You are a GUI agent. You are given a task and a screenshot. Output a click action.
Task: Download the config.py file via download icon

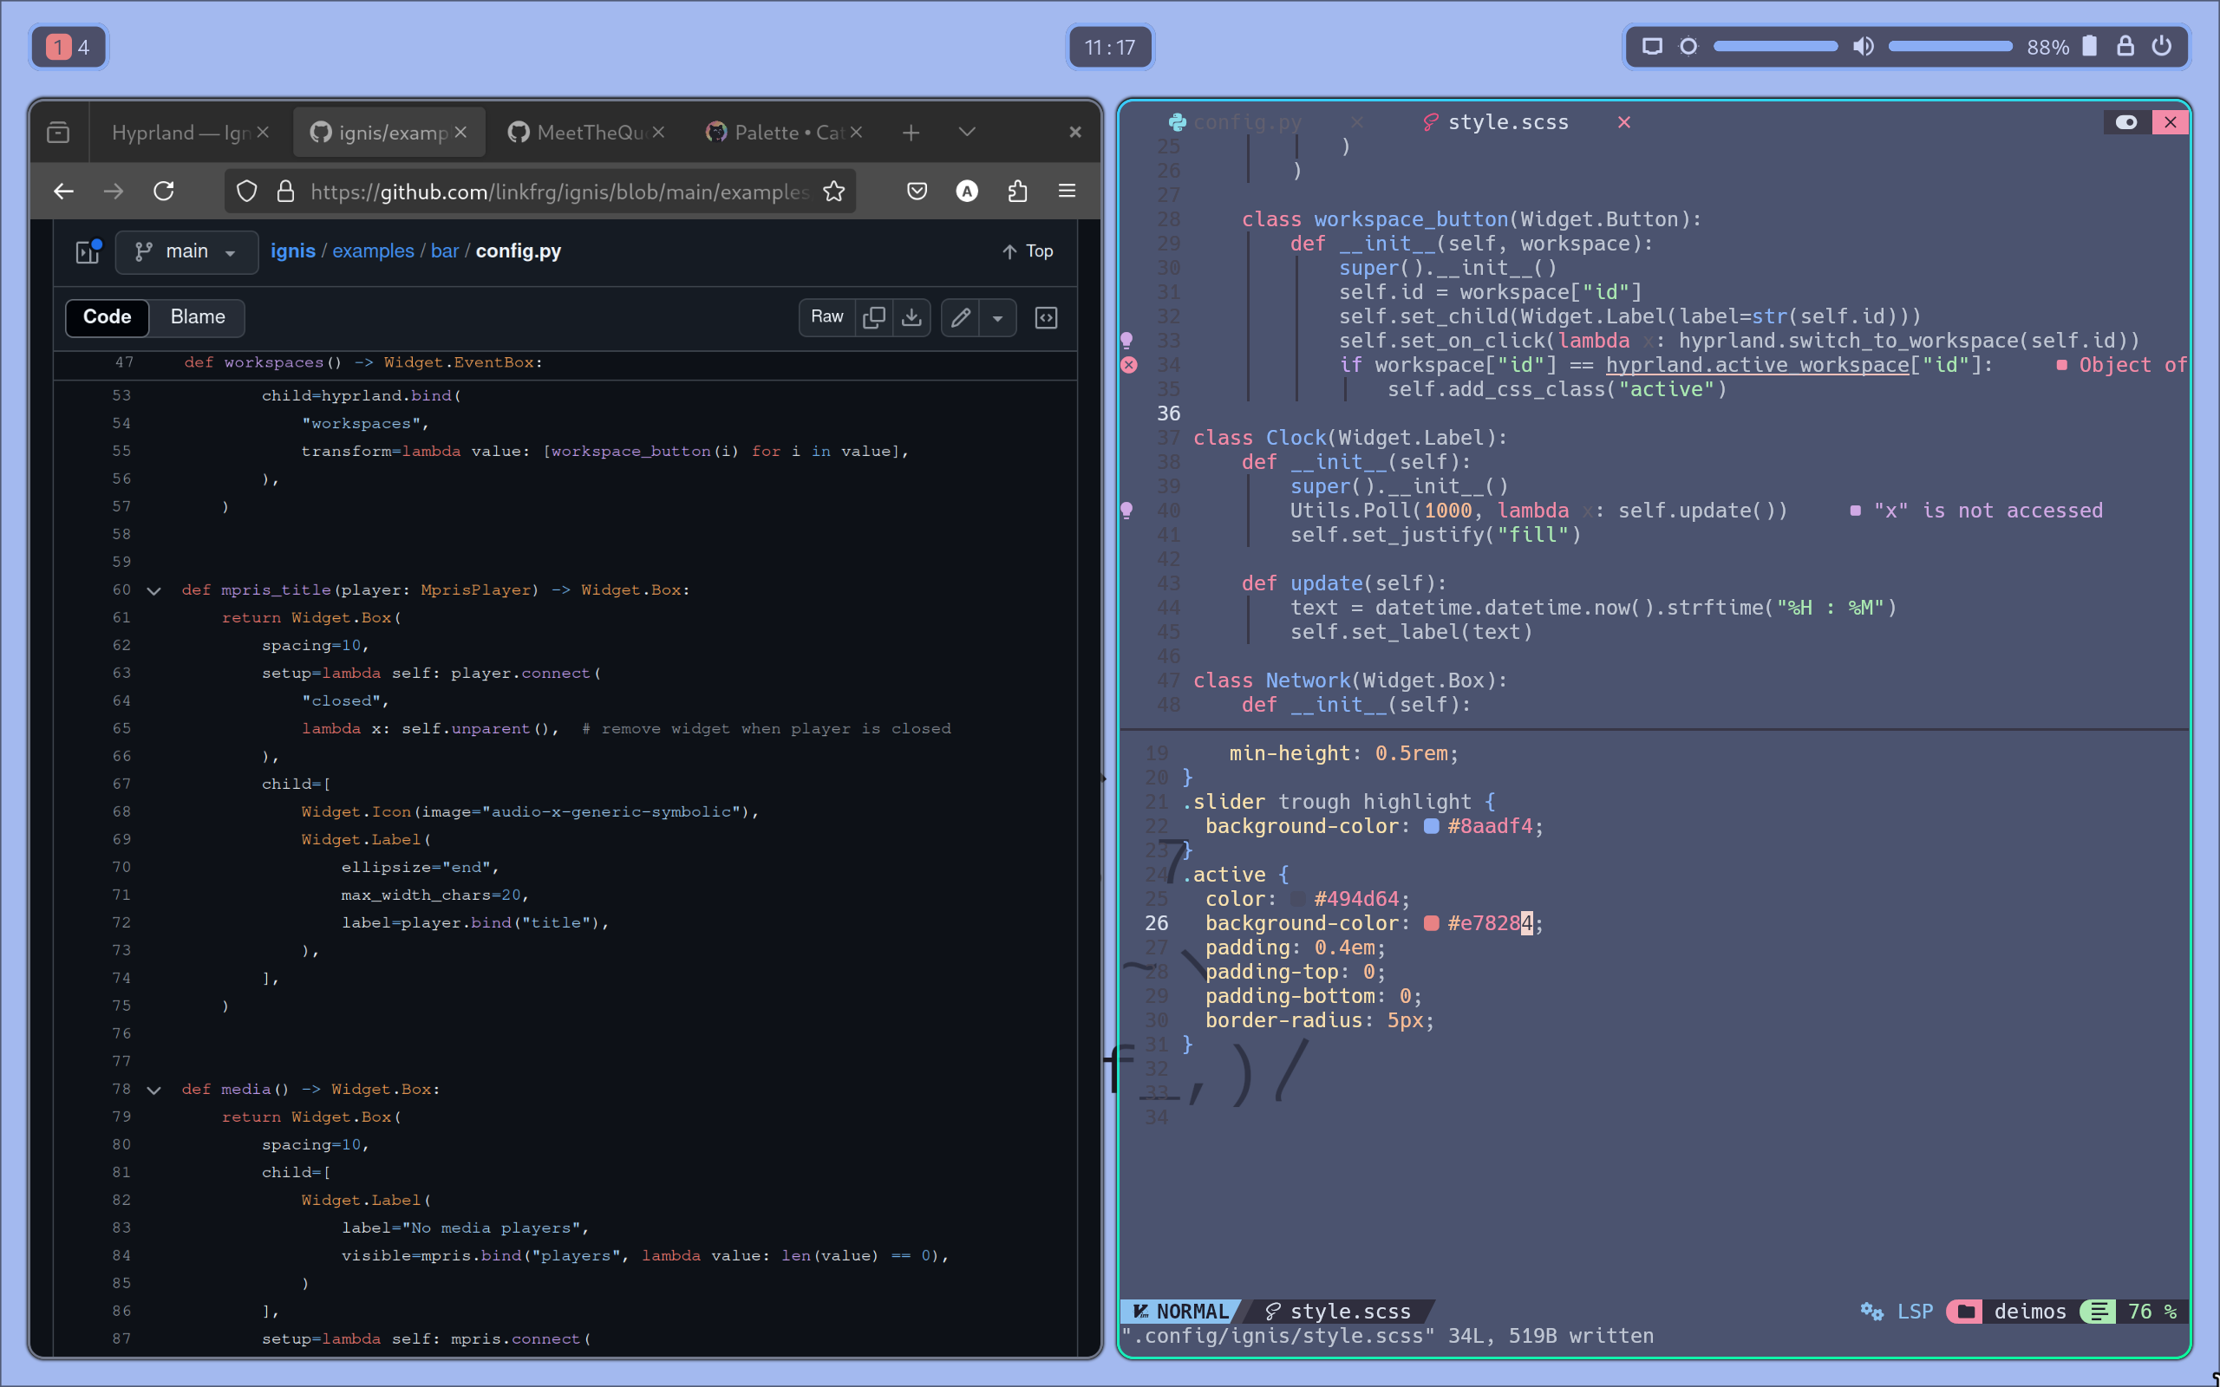pos(911,316)
